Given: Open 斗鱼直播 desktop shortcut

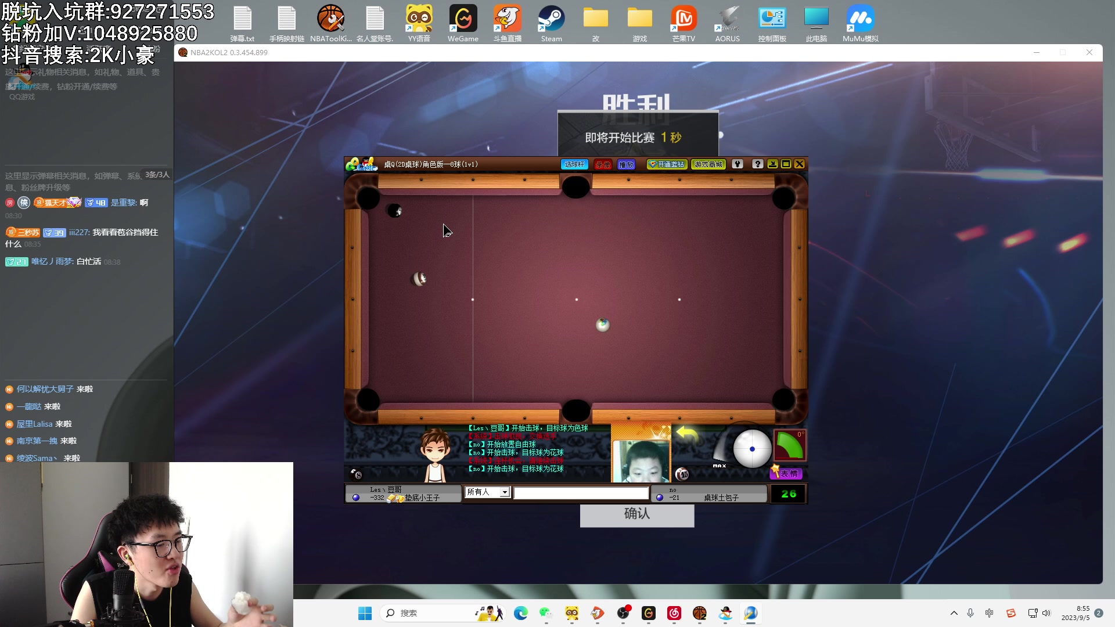Looking at the screenshot, I should (508, 24).
